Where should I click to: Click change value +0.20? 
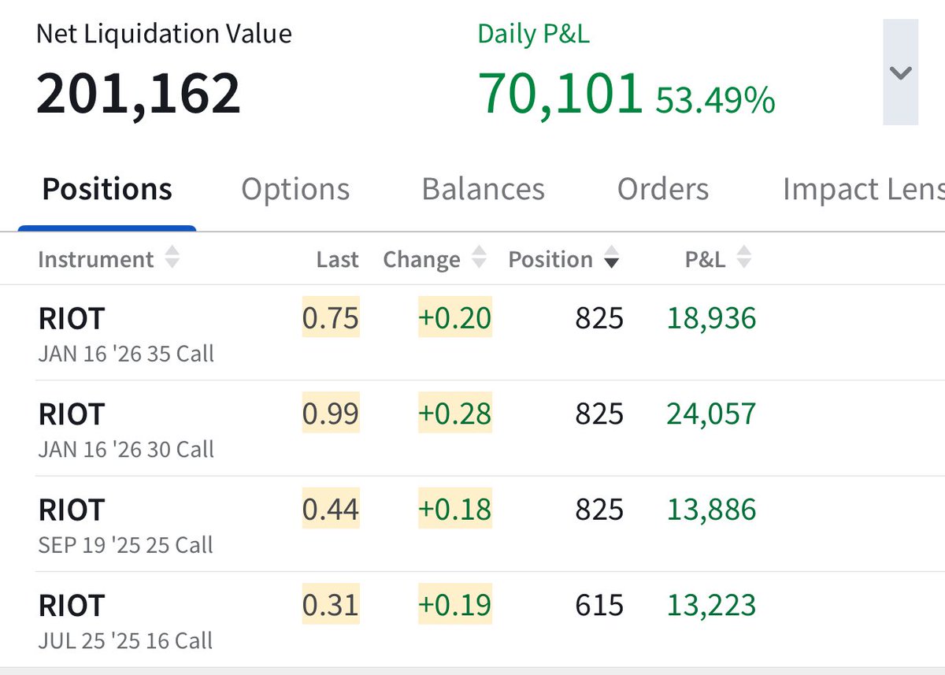point(454,317)
